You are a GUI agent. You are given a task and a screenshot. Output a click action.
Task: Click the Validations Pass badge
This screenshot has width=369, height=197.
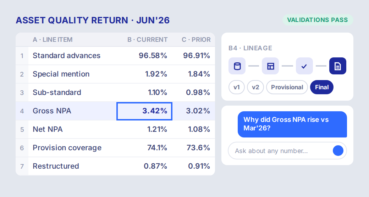[318, 20]
